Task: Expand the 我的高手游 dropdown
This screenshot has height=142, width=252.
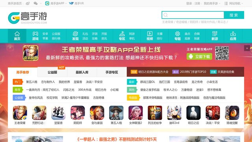Action: (x=220, y=4)
